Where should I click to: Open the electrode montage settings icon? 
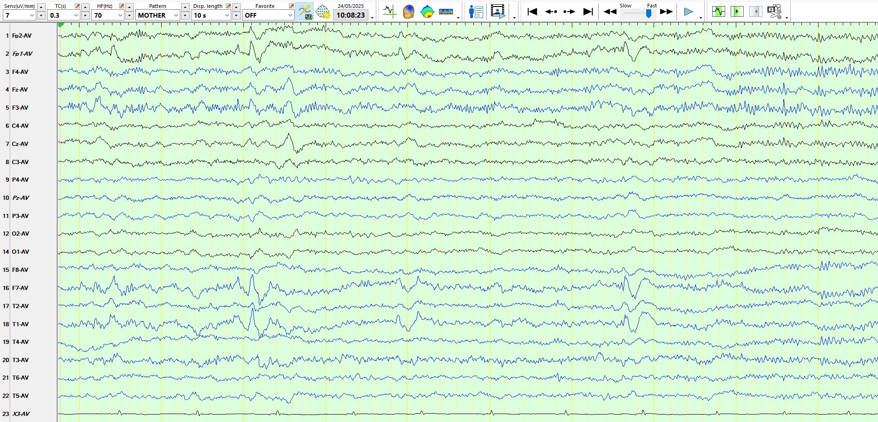tap(322, 12)
